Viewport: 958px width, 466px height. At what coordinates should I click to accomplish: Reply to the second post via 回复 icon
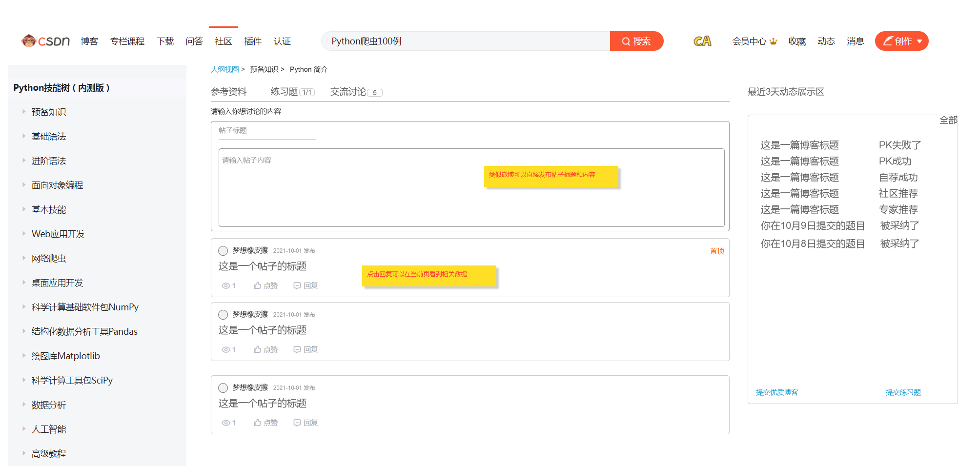297,350
